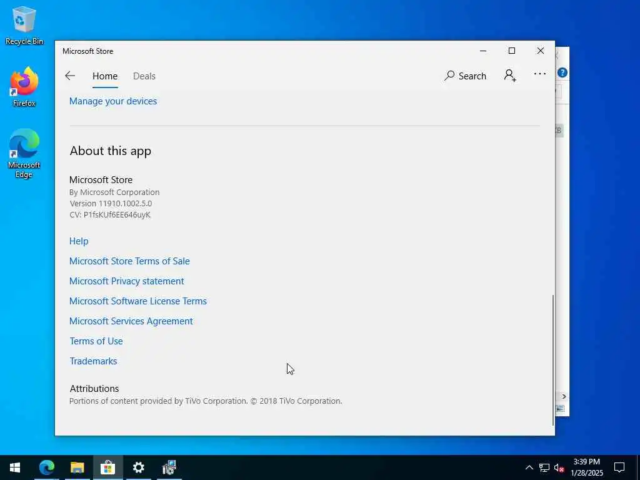Show hidden system tray icons
This screenshot has width=640, height=480.
coord(529,467)
